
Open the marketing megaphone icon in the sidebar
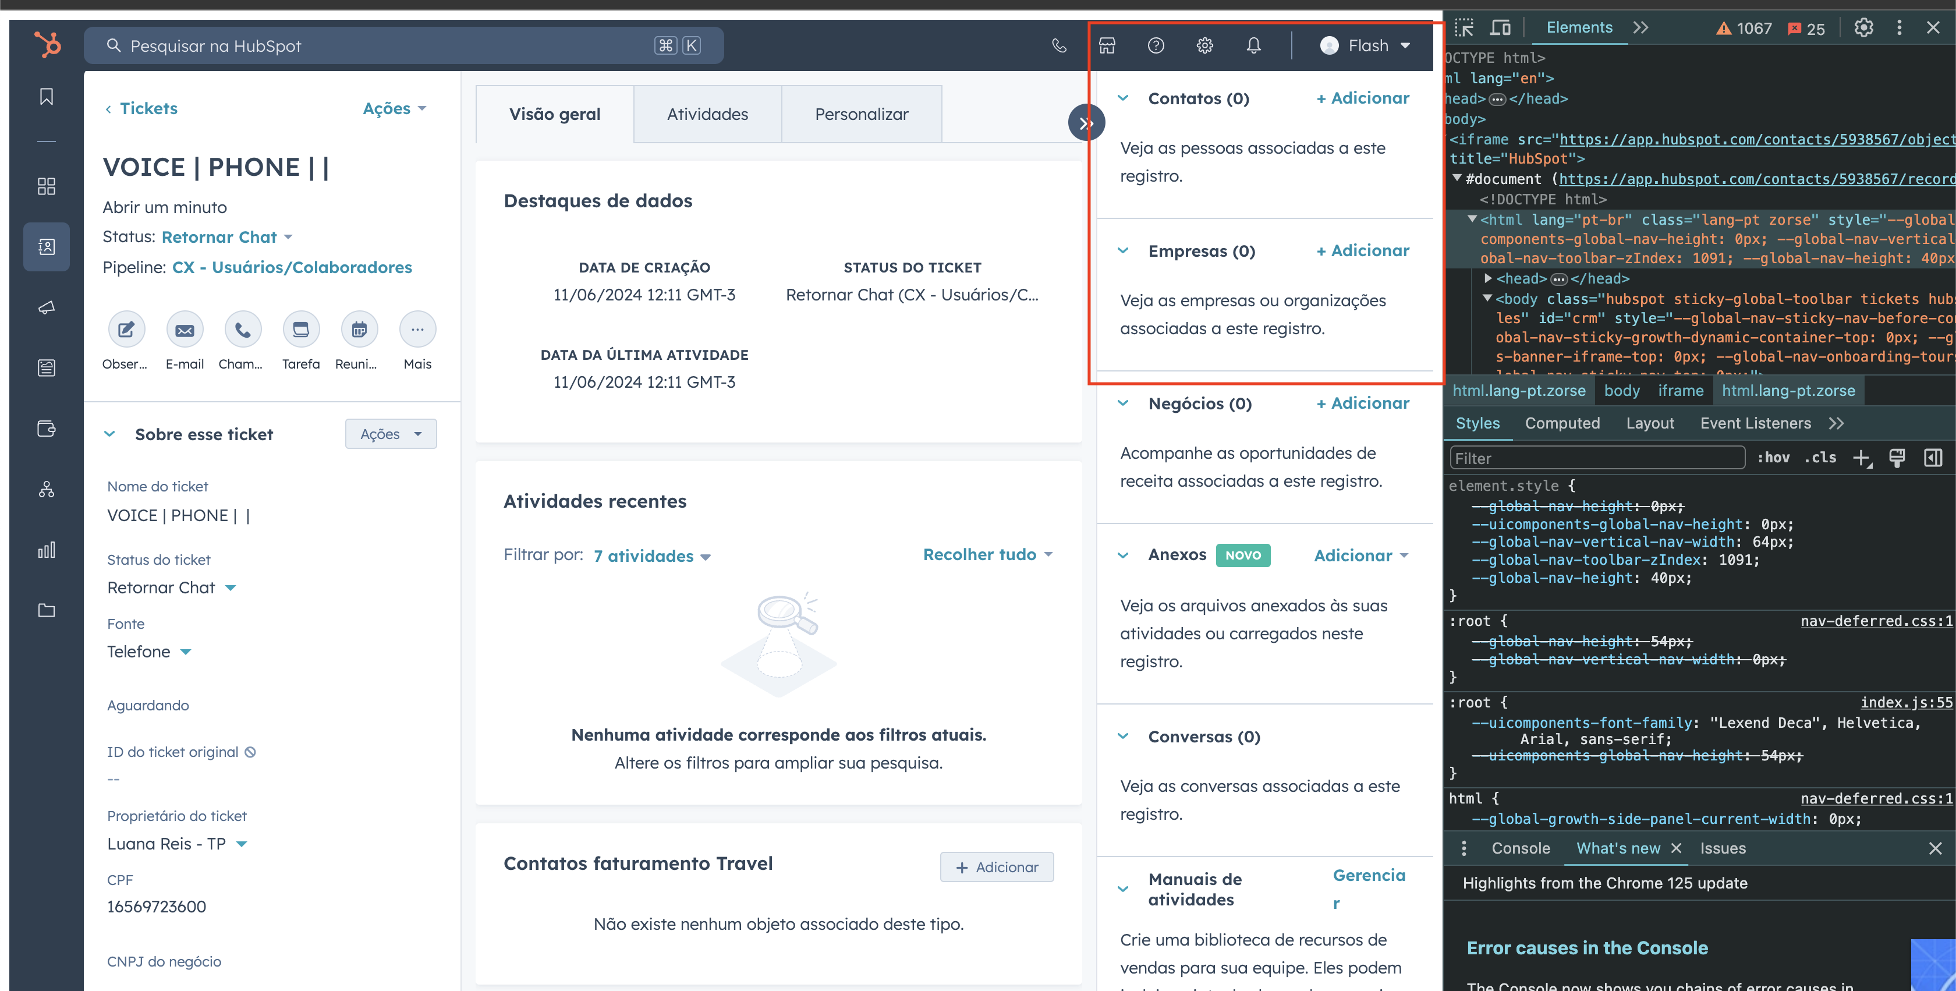coord(47,307)
